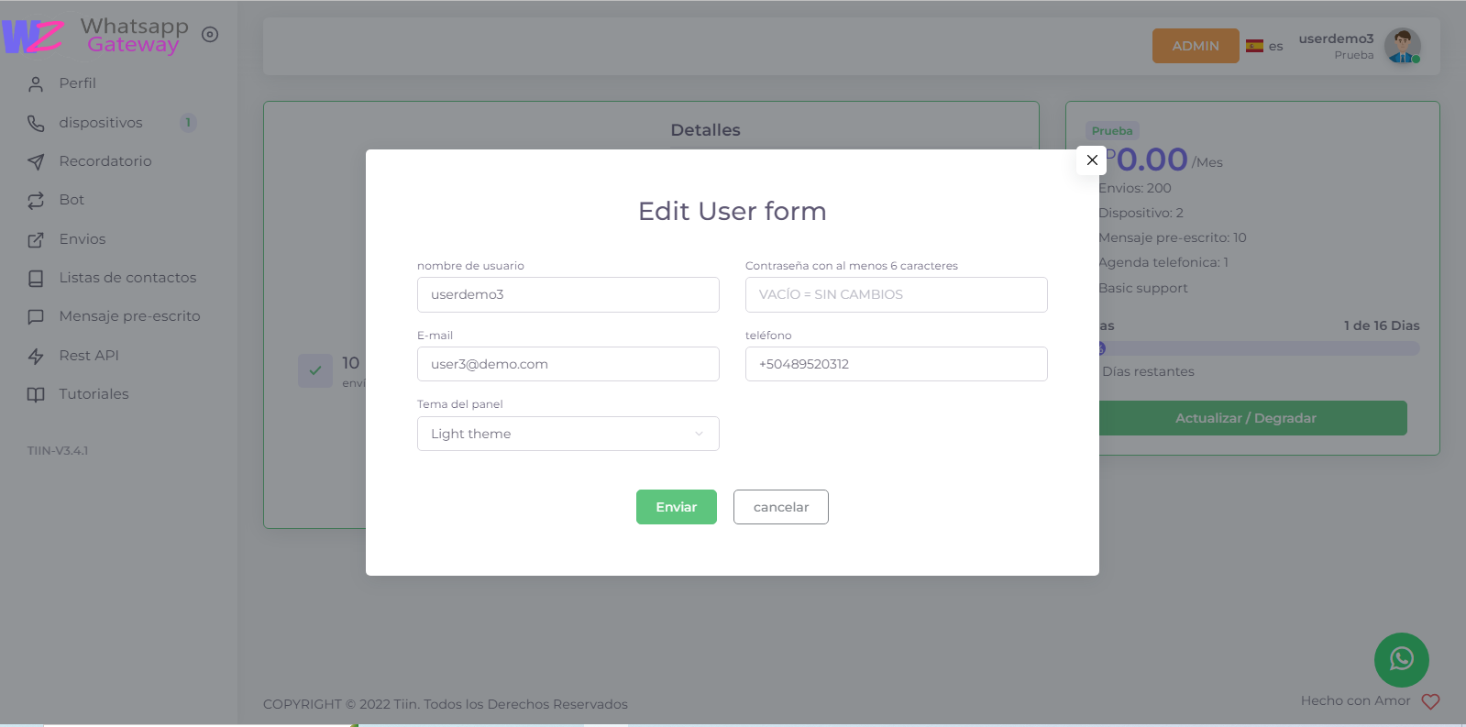The image size is (1466, 727).
Task: Close the Edit User form dialog
Action: coord(1091,160)
